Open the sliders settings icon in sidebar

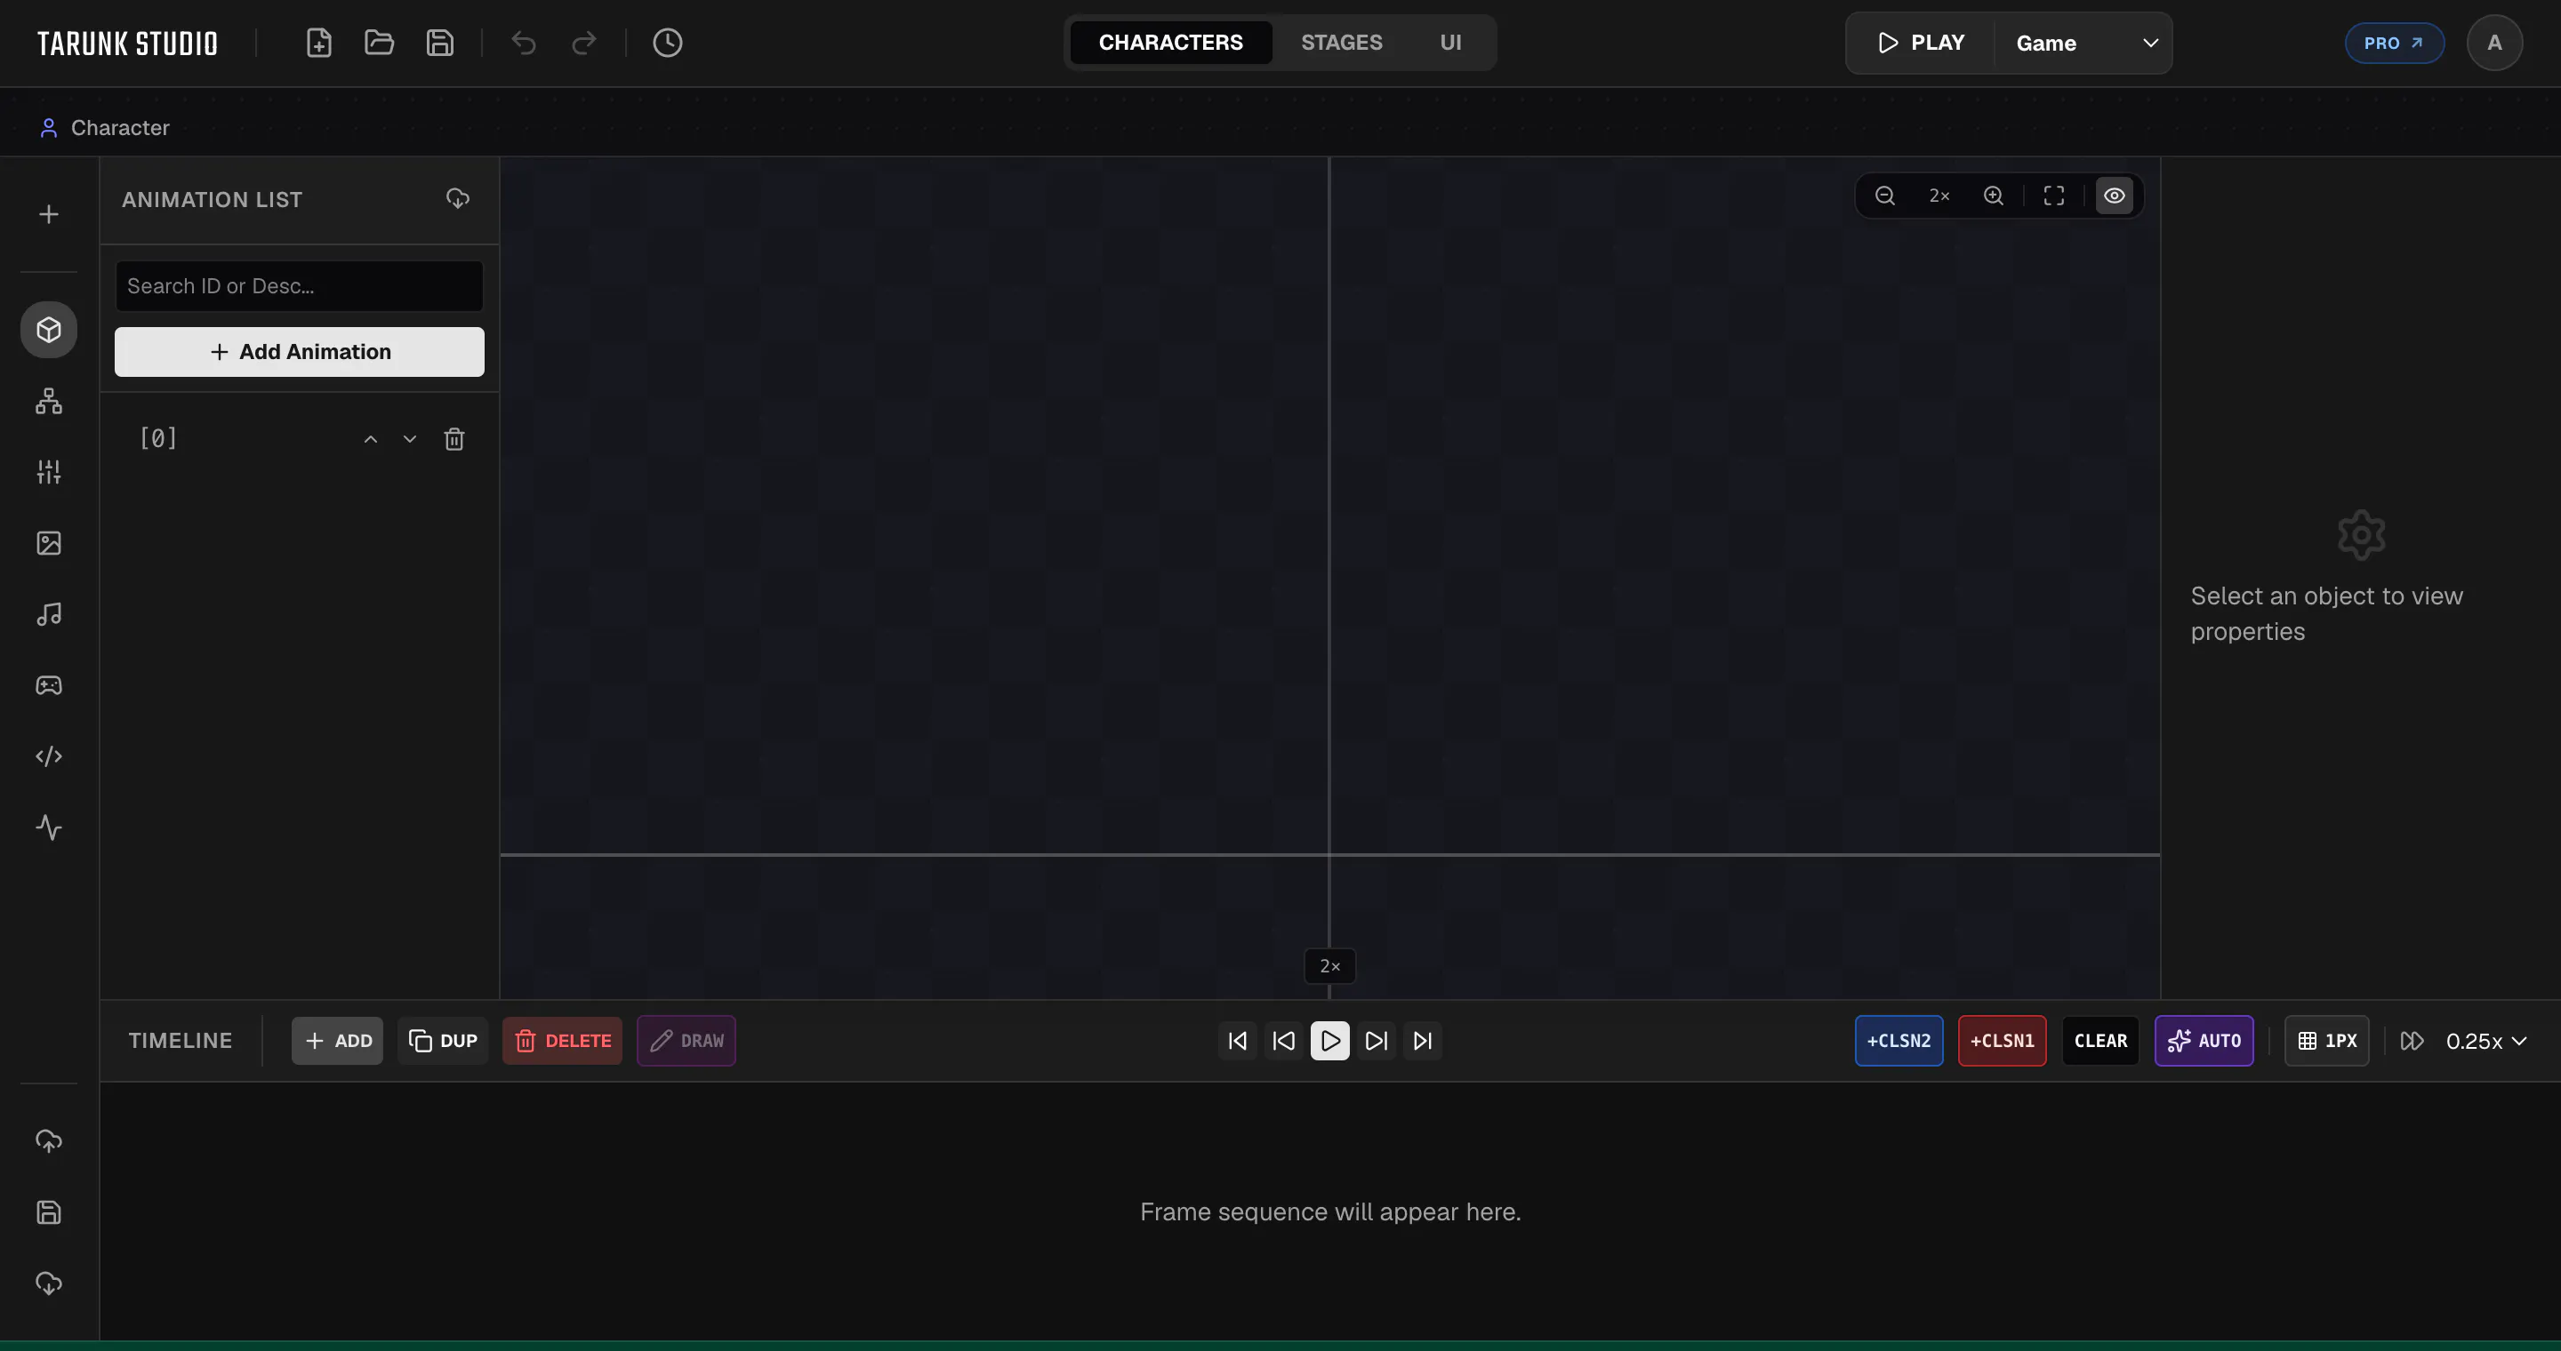click(x=49, y=472)
